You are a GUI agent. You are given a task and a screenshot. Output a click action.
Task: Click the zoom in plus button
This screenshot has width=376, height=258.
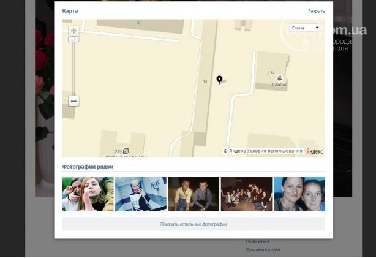73,31
